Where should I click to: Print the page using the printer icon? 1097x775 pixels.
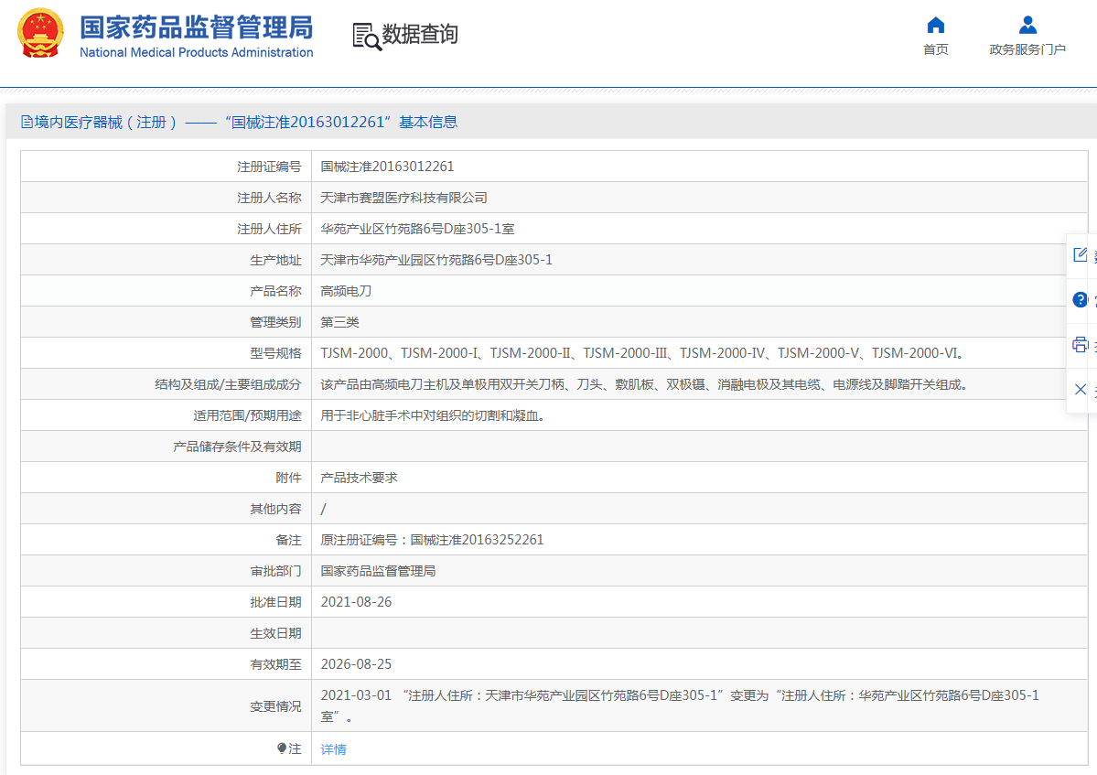(1081, 344)
